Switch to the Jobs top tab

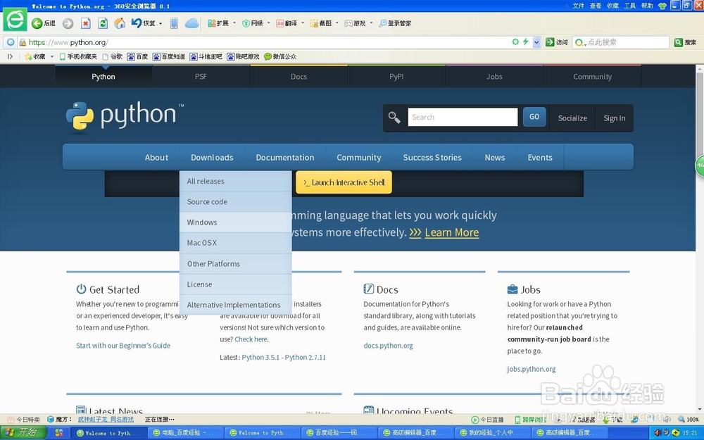pos(494,76)
